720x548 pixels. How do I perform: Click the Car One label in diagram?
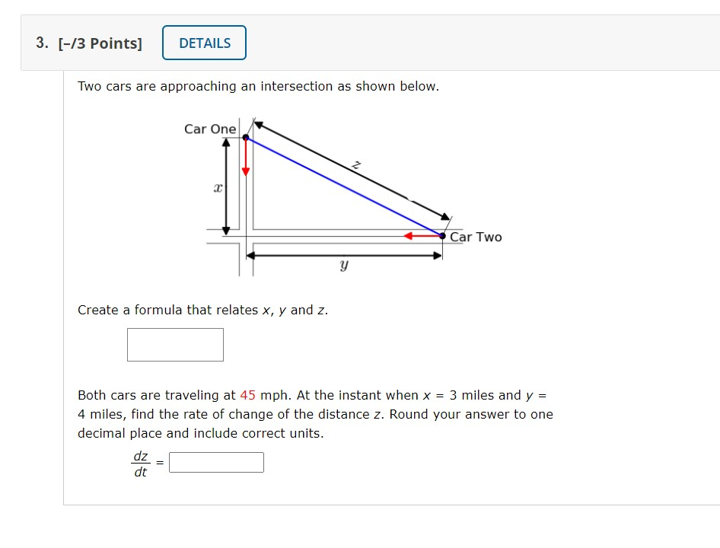coord(210,129)
